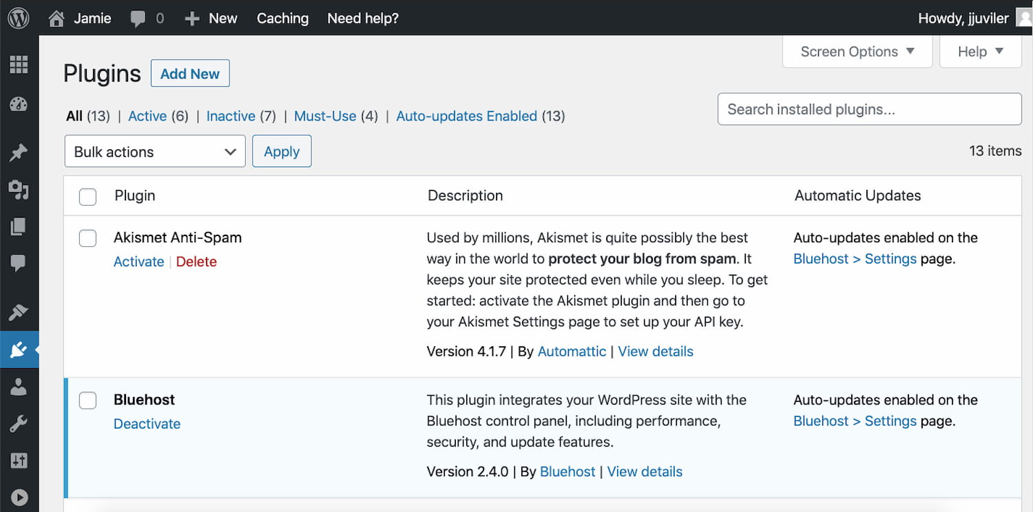The height and width of the screenshot is (512, 1033).
Task: View details for Bluehost plugin
Action: pos(645,471)
